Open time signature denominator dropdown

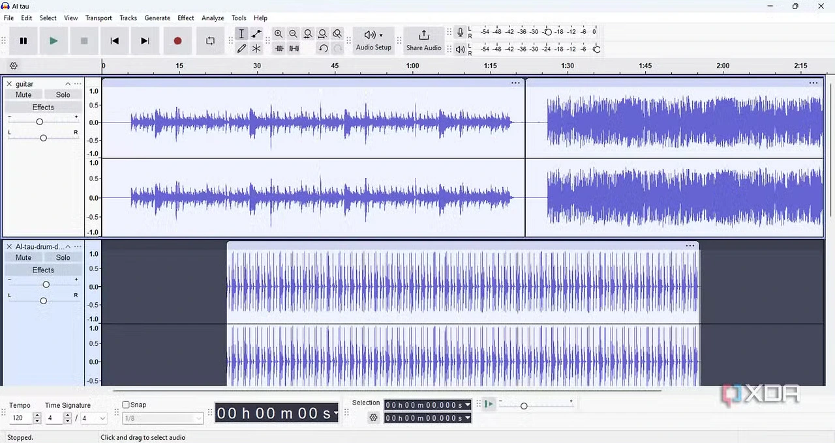[x=93, y=418]
